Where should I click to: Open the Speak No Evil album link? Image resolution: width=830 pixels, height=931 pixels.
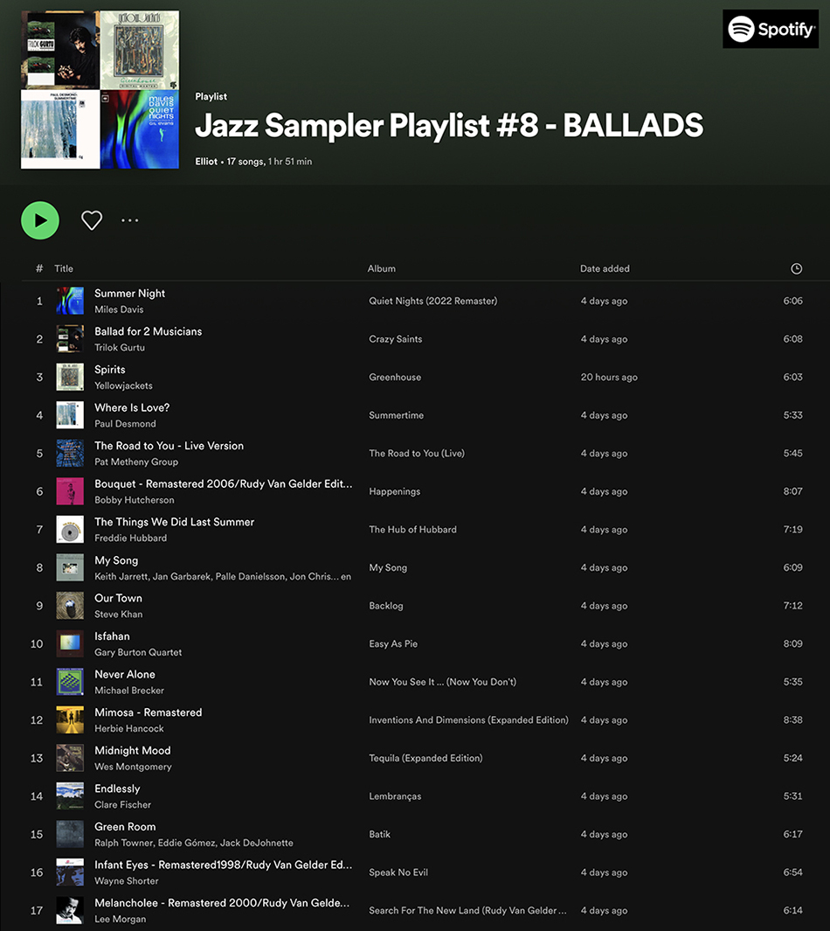pos(398,872)
